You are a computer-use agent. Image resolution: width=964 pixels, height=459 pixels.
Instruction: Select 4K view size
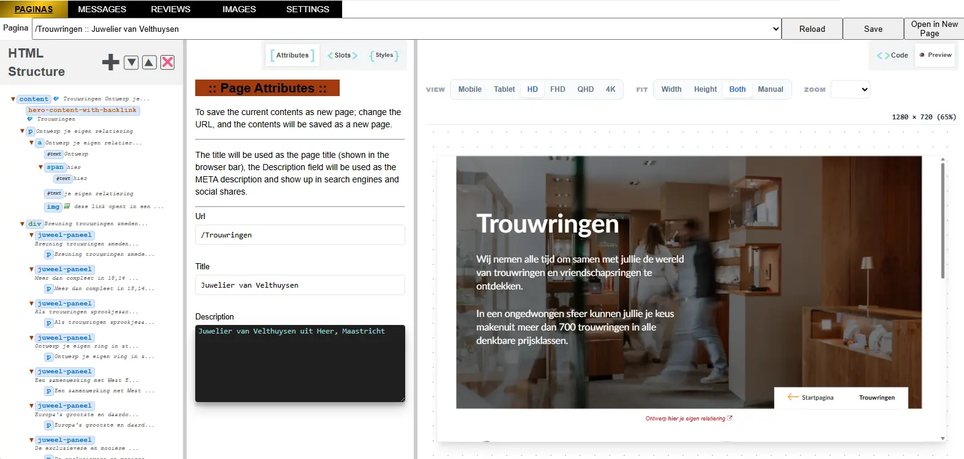coord(611,89)
